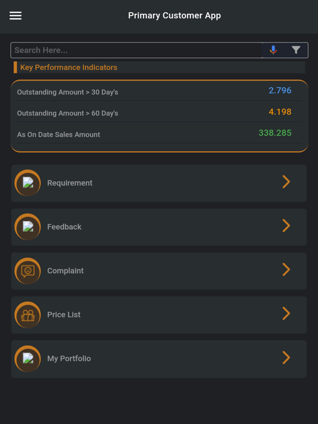The width and height of the screenshot is (318, 424).
Task: Expand the Feedback row chevron
Action: 287,225
